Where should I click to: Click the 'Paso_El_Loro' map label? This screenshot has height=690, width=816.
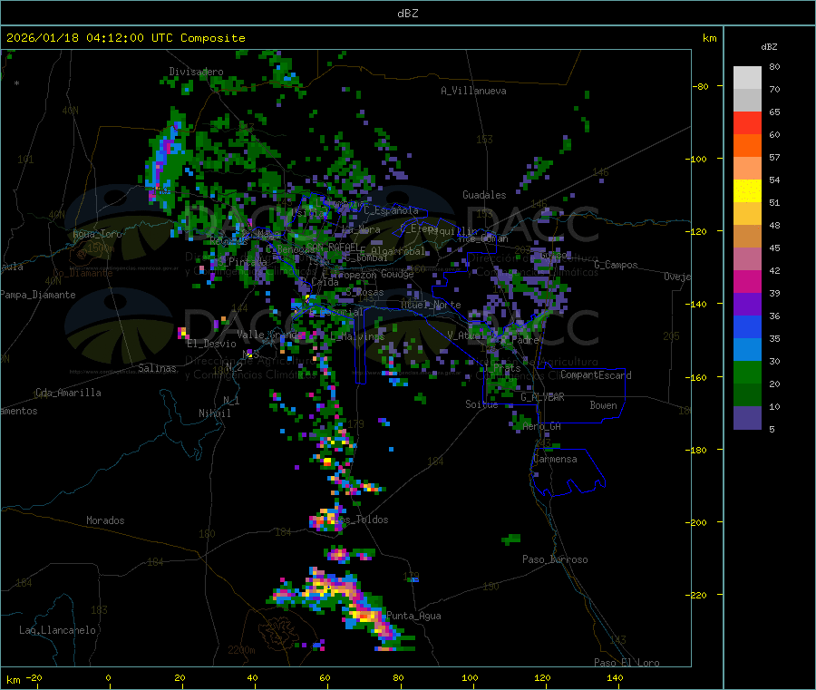pyautogui.click(x=627, y=663)
